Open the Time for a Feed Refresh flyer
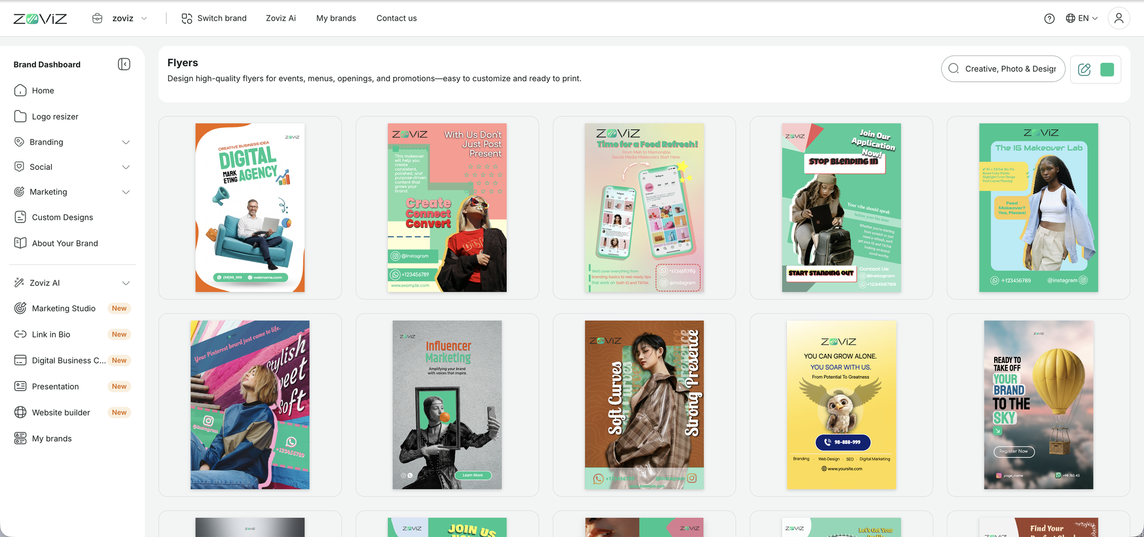The image size is (1144, 537). pyautogui.click(x=644, y=208)
